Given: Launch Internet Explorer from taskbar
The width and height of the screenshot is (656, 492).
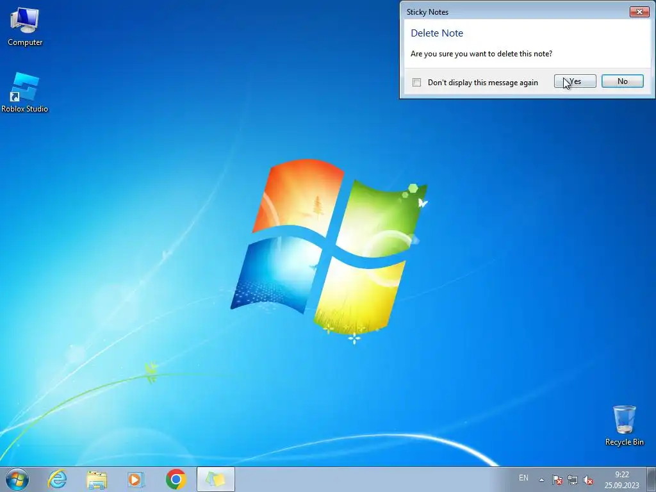Looking at the screenshot, I should pyautogui.click(x=57, y=479).
